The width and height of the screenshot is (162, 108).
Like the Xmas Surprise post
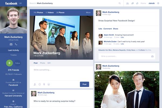click(x=100, y=29)
